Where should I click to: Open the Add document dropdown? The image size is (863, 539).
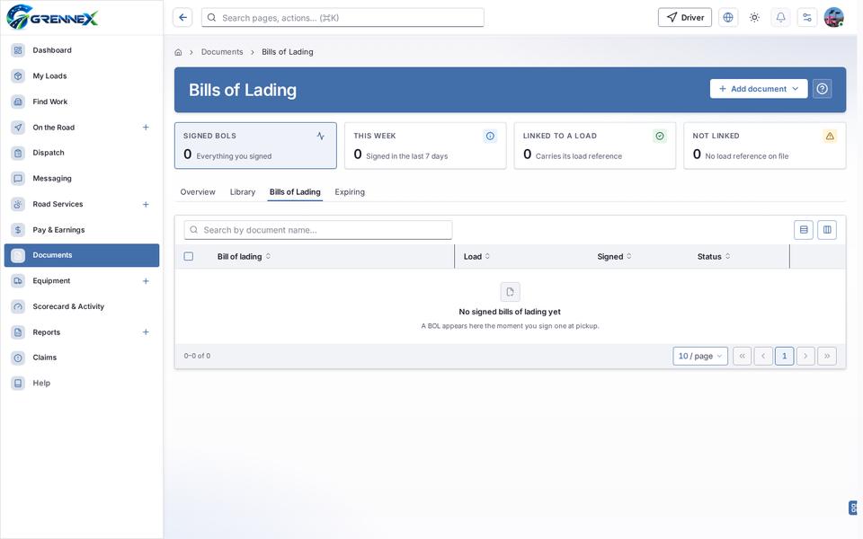coord(759,89)
